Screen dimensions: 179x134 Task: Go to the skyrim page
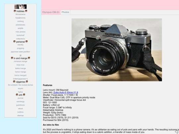click(x=21, y=89)
